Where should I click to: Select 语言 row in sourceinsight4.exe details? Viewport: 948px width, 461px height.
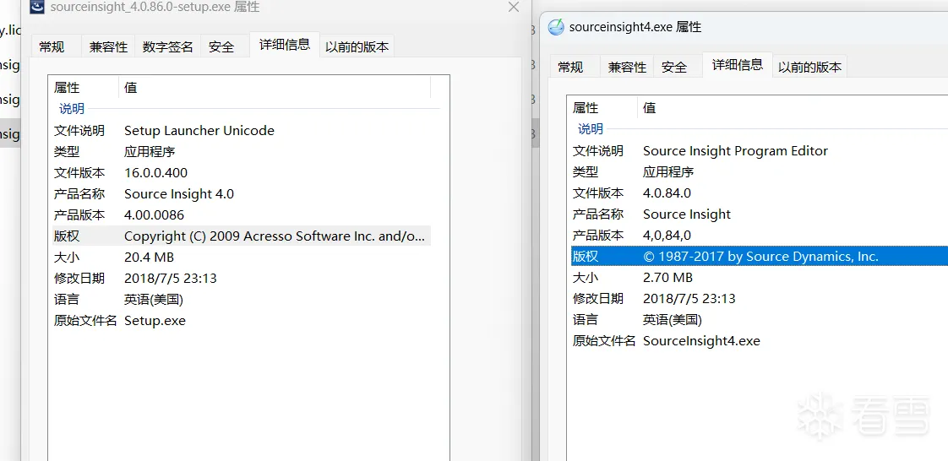tap(760, 320)
